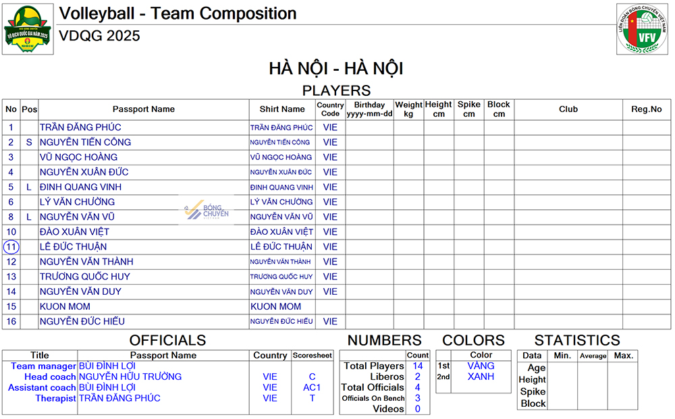Select the Reg.No column header
This screenshot has width=675, height=419.
pos(646,109)
